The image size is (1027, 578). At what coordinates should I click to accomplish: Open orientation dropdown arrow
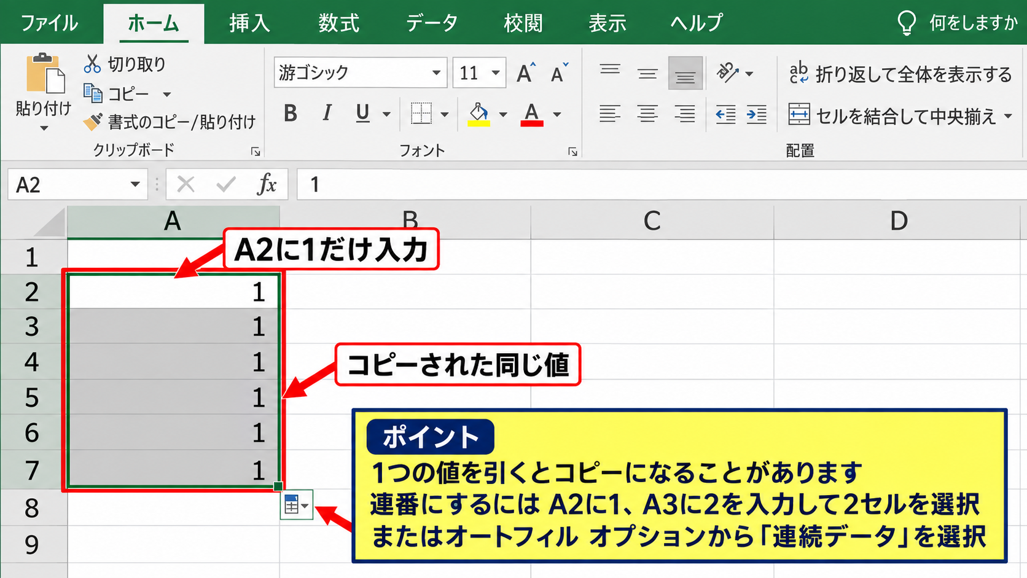(749, 74)
